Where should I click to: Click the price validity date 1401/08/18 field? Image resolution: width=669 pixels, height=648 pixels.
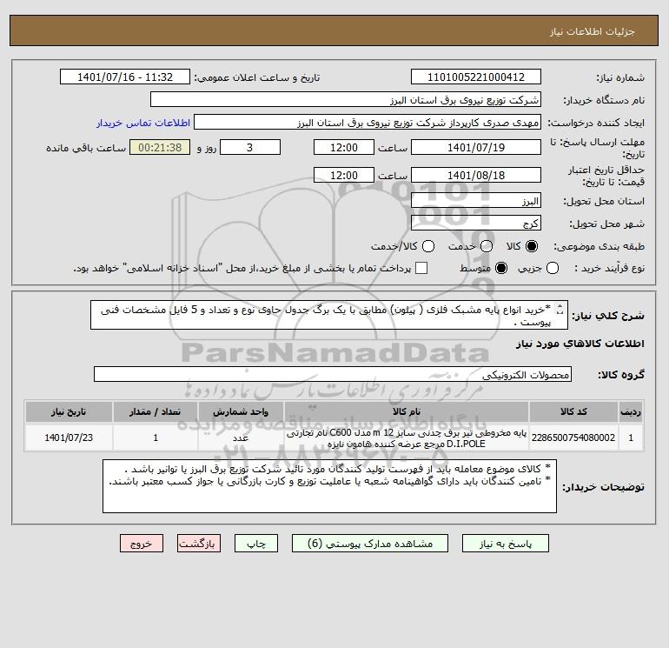point(476,175)
